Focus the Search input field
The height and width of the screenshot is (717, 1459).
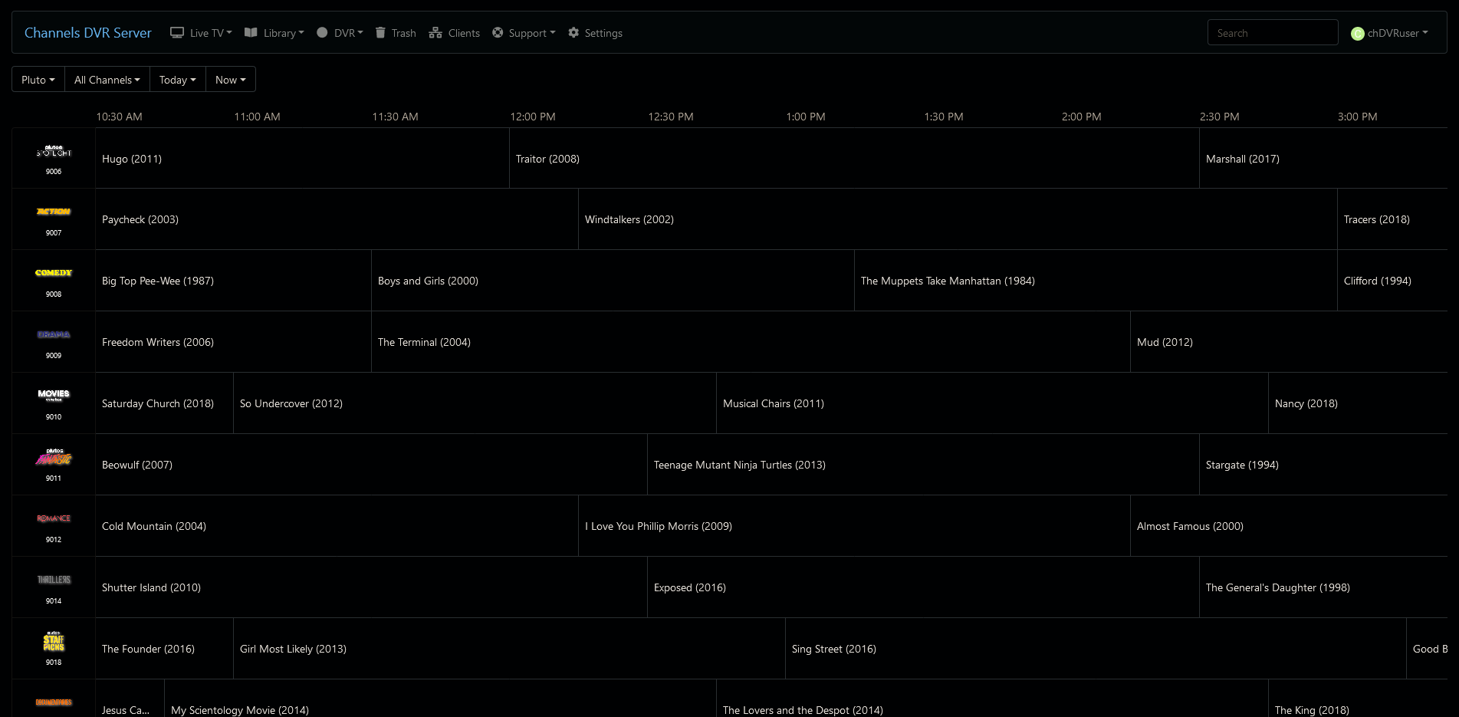click(1272, 33)
